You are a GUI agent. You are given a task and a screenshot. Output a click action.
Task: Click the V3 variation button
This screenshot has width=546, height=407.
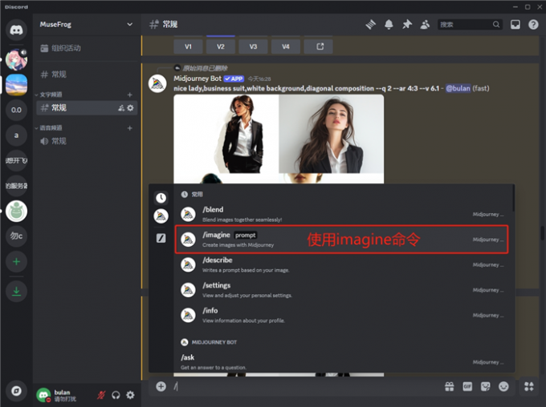pyautogui.click(x=253, y=46)
